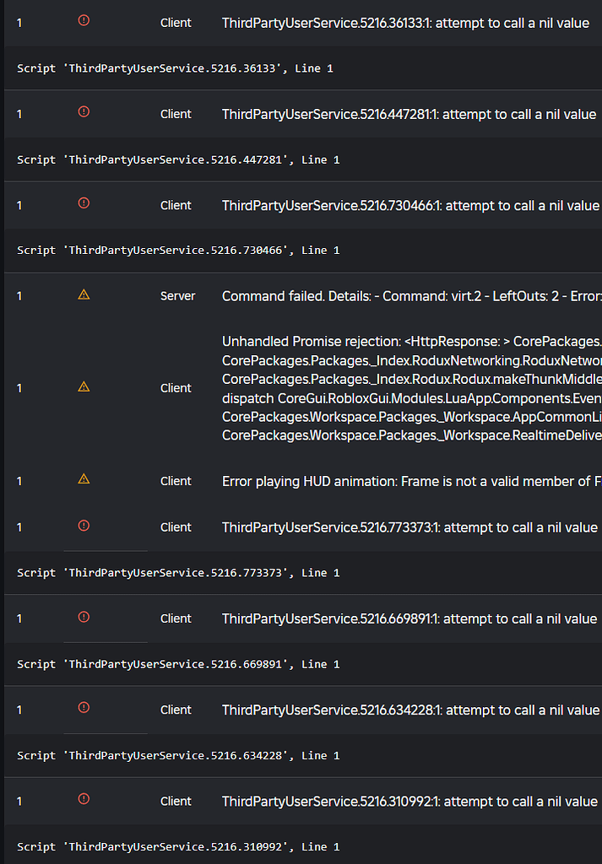Select the Error playing HUD animation message
Screen dimensions: 602x864
pos(412,481)
